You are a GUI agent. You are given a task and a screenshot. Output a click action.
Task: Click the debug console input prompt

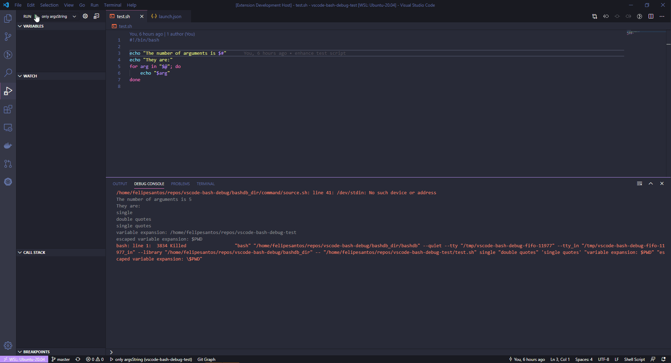388,352
